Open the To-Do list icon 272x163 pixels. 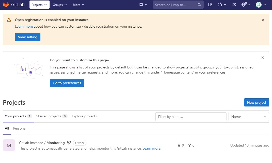[x=234, y=5]
